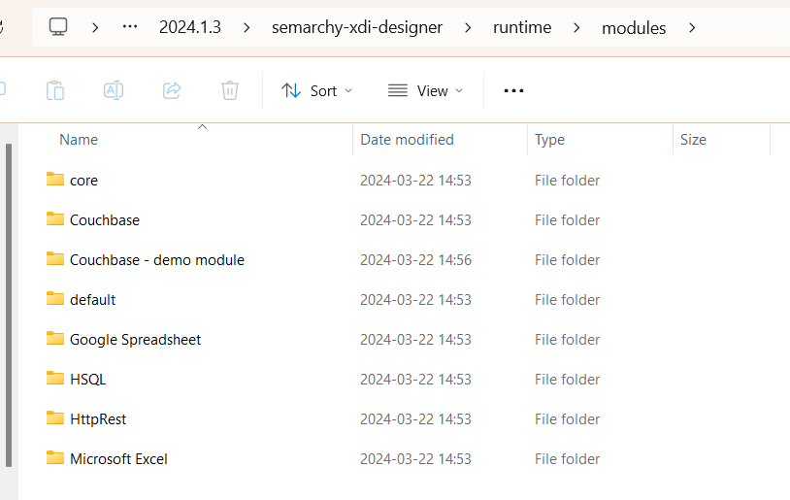The image size is (790, 500).
Task: Navigate to the semarchy-xdi-designer breadcrumb folder
Action: click(x=357, y=27)
